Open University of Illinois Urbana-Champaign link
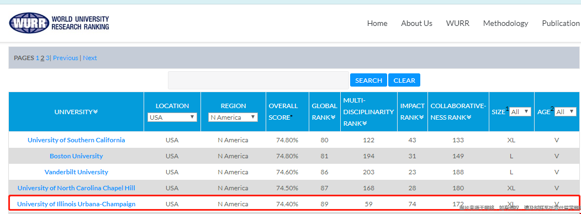 coord(76,204)
